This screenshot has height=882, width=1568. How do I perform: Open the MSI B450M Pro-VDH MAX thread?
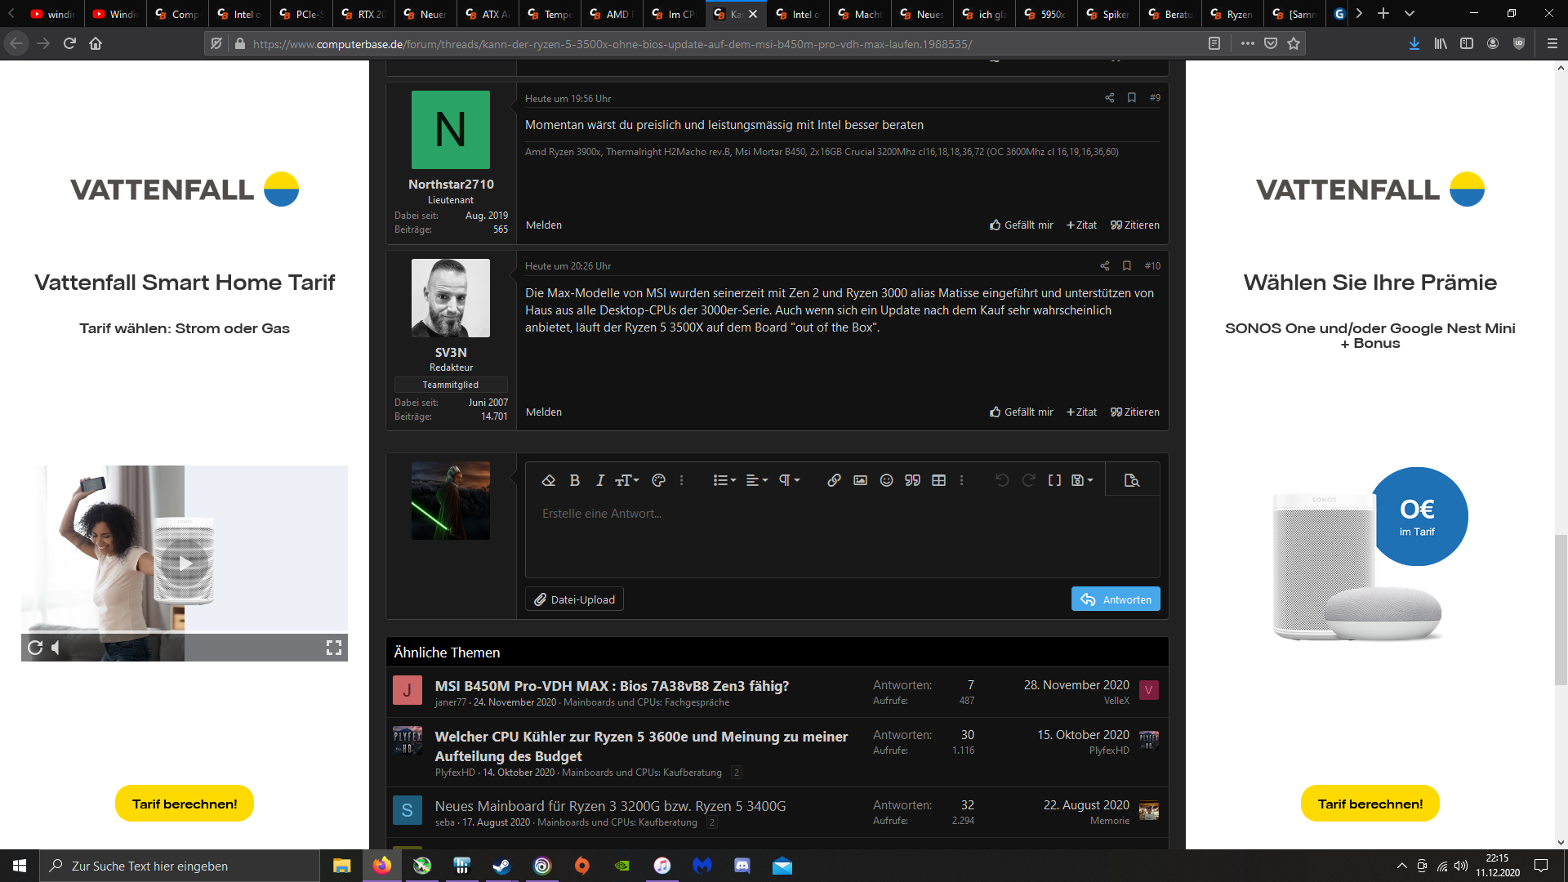[x=611, y=686]
